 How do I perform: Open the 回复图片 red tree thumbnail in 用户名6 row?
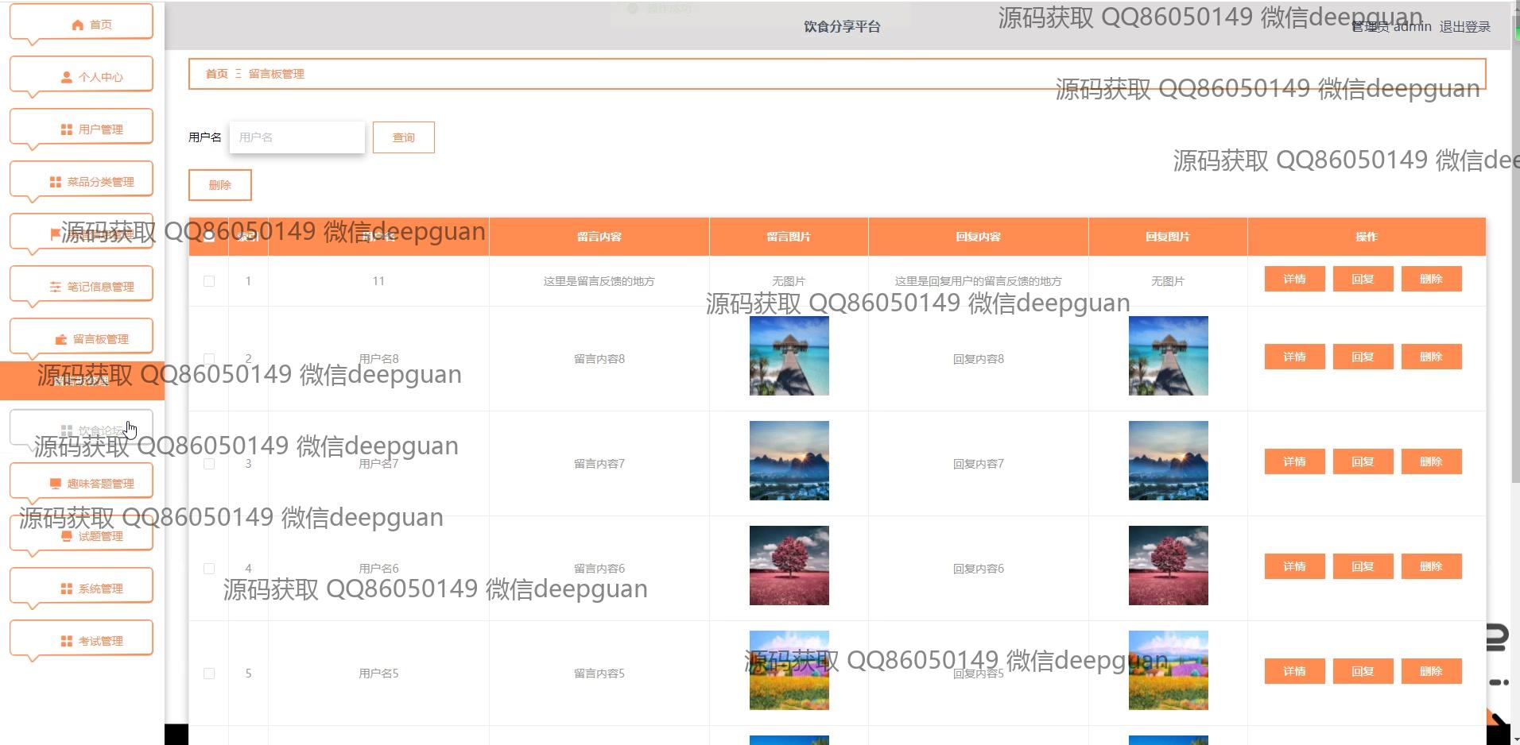1169,566
